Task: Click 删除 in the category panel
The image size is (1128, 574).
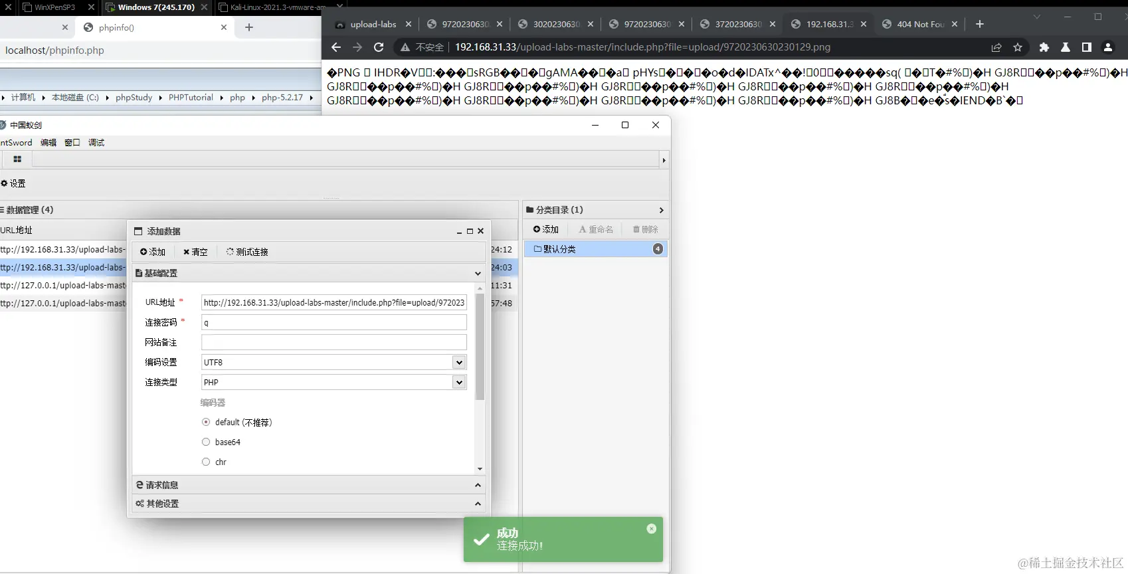Action: point(645,229)
